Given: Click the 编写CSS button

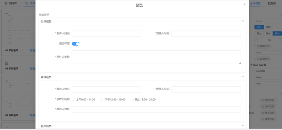Looking at the screenshot, I should pyautogui.click(x=263, y=46).
